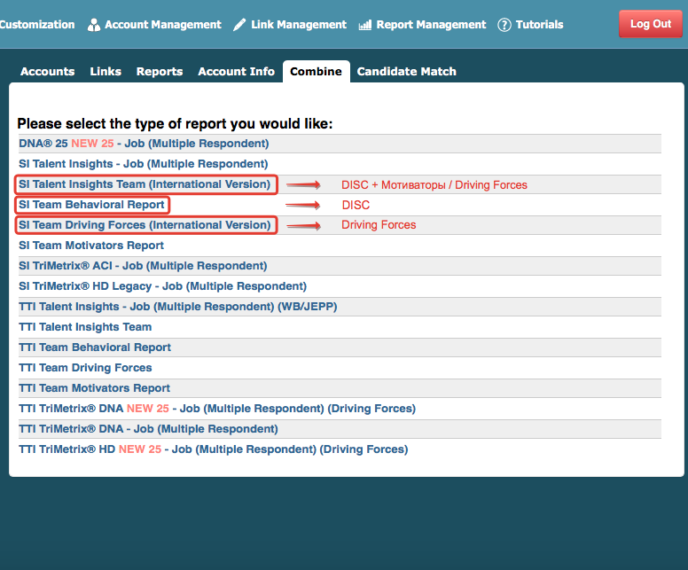Open TTI Talent Insights Job (WB/JEPP) report
The width and height of the screenshot is (688, 570).
177,307
